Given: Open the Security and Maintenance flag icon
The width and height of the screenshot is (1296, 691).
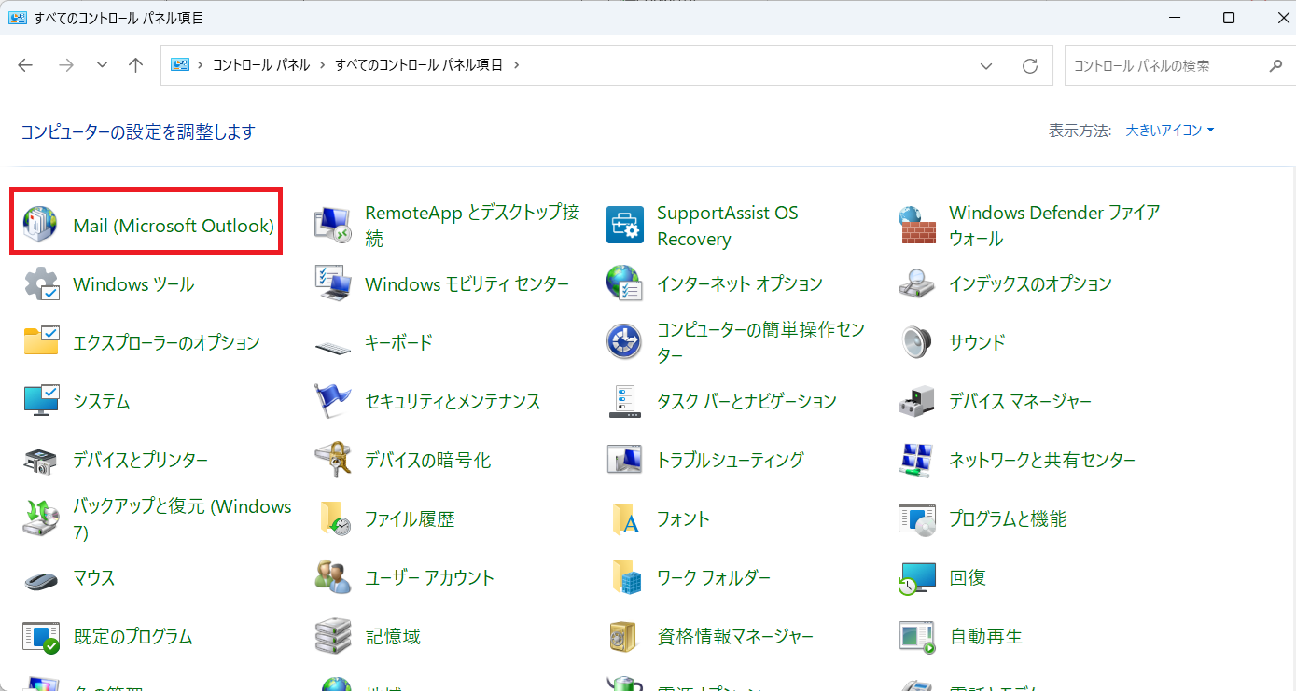Looking at the screenshot, I should click(x=333, y=401).
